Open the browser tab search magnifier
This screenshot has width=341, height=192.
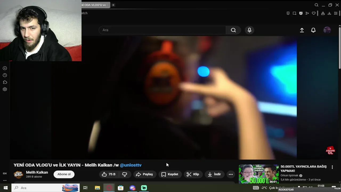316,5
